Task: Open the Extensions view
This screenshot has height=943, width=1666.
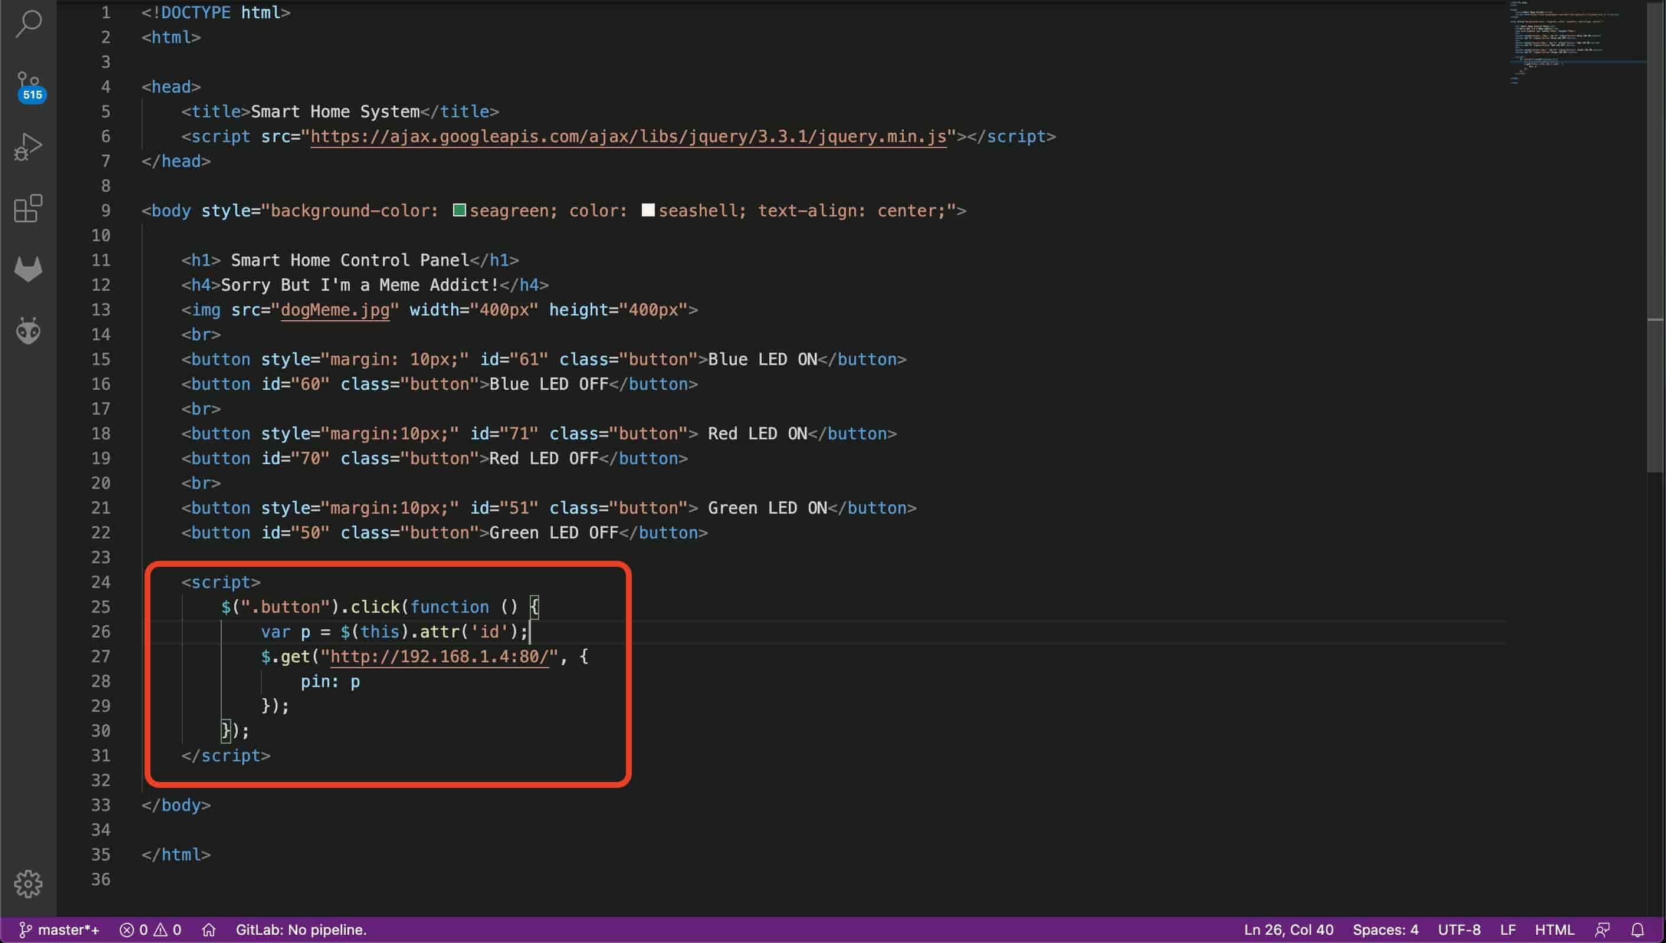Action: click(28, 208)
